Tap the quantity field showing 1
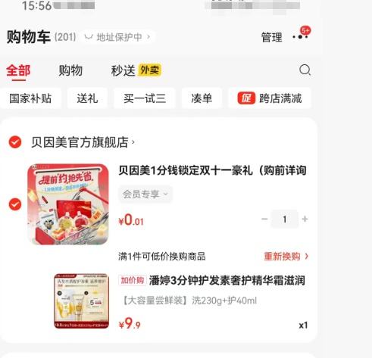This screenshot has width=372, height=358. (x=285, y=219)
